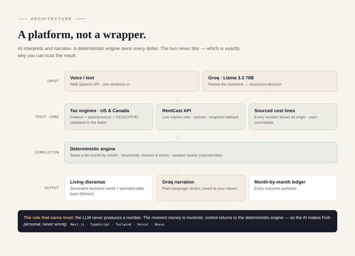Click 'Next.js' in the tech stack
Screen dimensions: 355x256
(x=77, y=225)
